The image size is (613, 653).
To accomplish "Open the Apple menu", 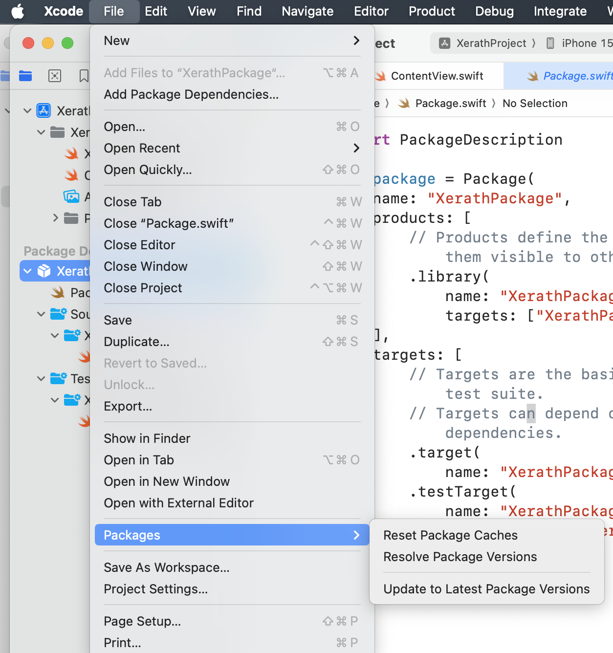I will 18,11.
